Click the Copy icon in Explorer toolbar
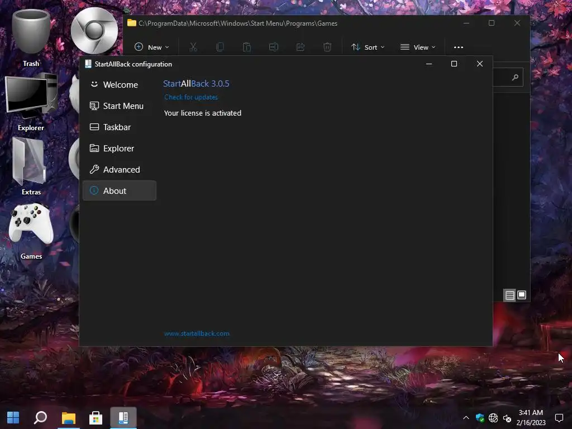572x429 pixels. point(220,47)
